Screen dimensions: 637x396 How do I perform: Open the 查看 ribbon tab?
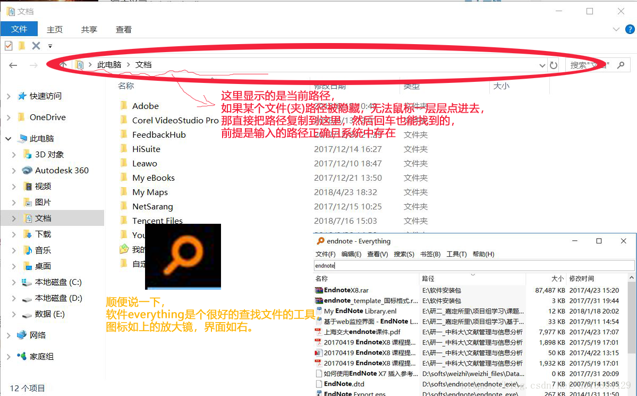(x=123, y=29)
